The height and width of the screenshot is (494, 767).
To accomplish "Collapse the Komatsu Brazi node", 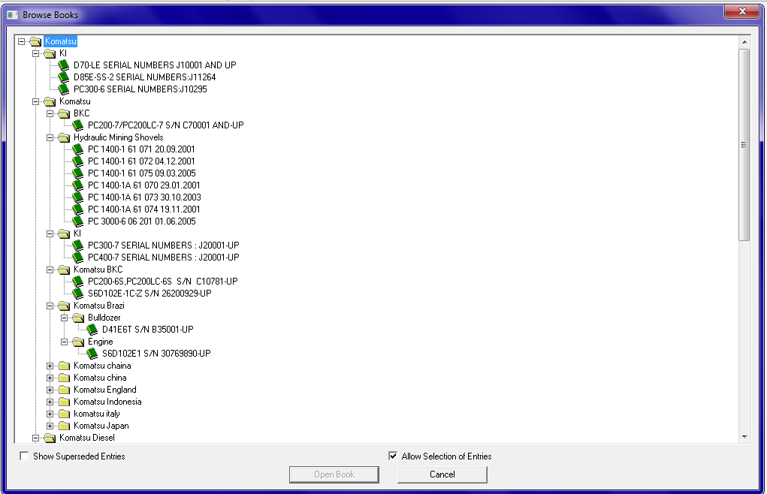I will coord(50,306).
